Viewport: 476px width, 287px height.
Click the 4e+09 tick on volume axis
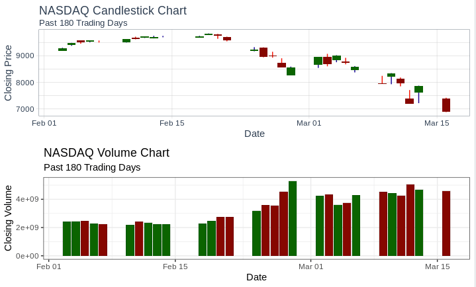coord(28,199)
